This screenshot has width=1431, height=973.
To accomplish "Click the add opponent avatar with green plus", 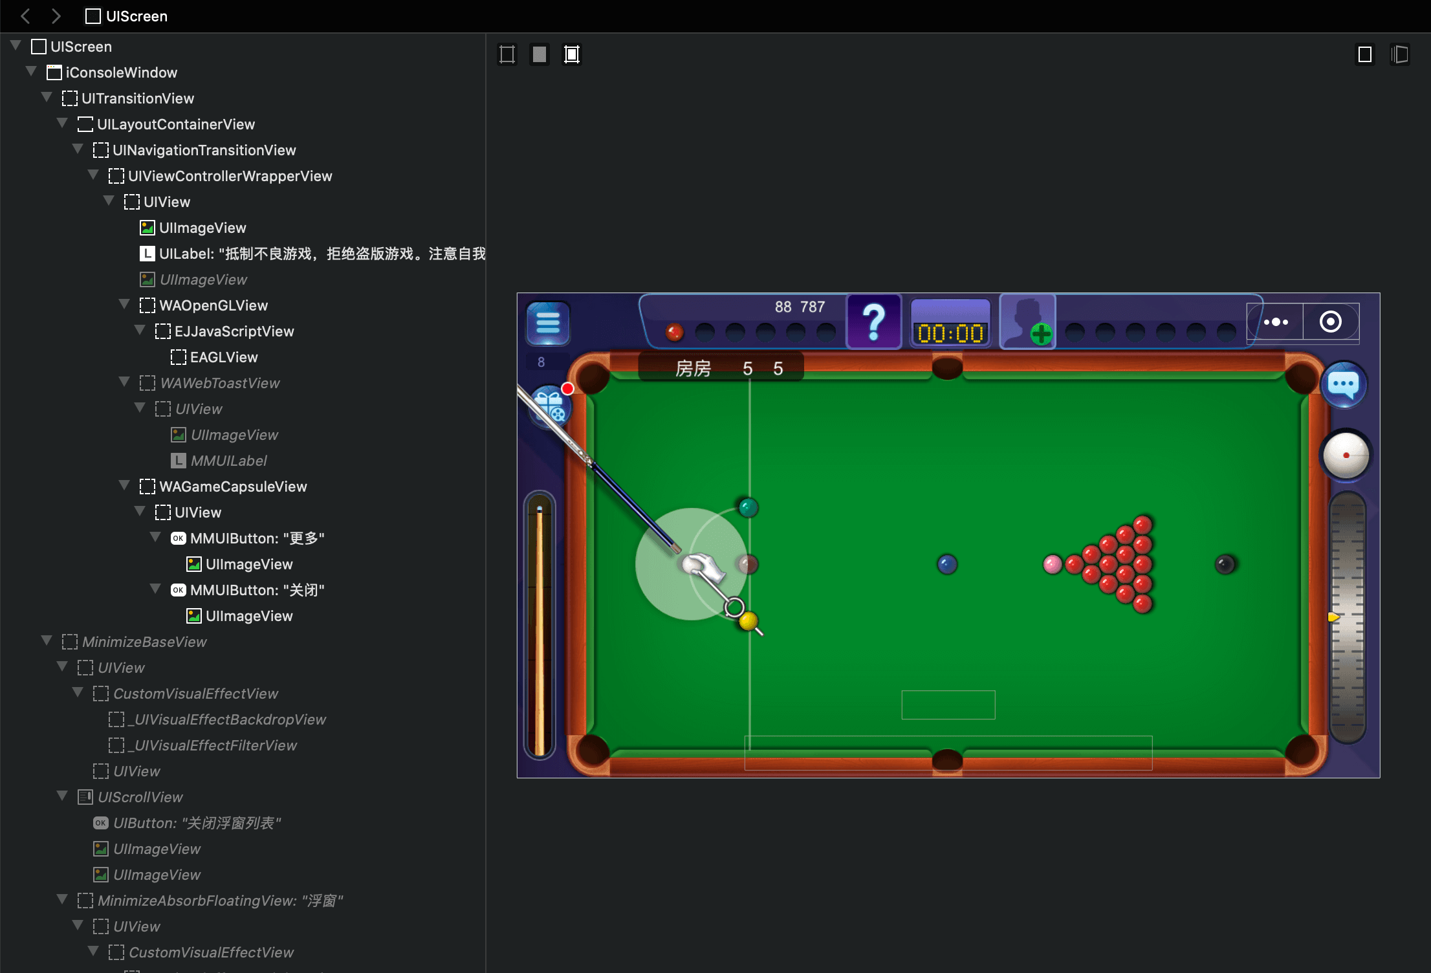I will coord(1028,322).
